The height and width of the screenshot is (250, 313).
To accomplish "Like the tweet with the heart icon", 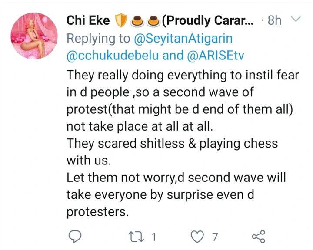I will pyautogui.click(x=197, y=236).
